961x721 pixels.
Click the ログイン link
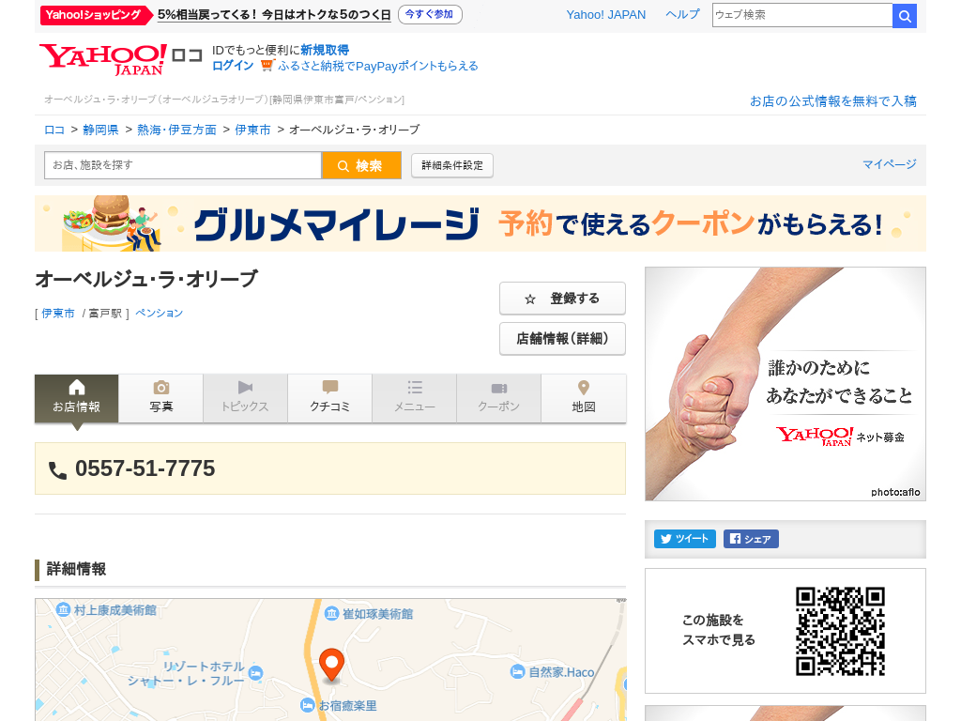coord(233,66)
